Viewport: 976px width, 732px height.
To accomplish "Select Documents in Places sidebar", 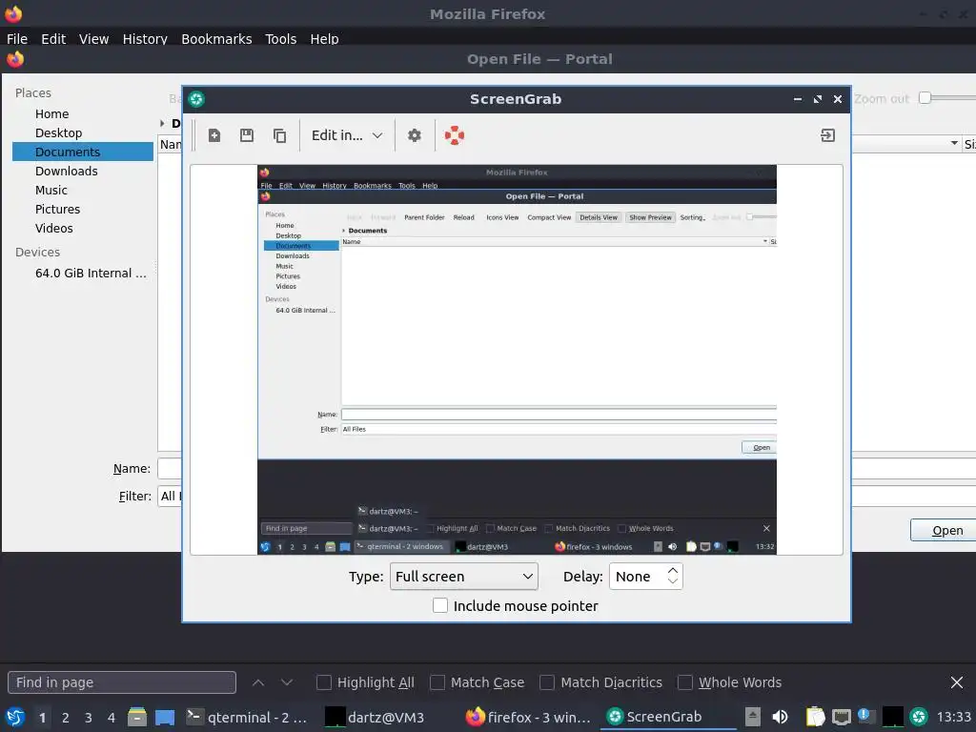I will click(83, 152).
